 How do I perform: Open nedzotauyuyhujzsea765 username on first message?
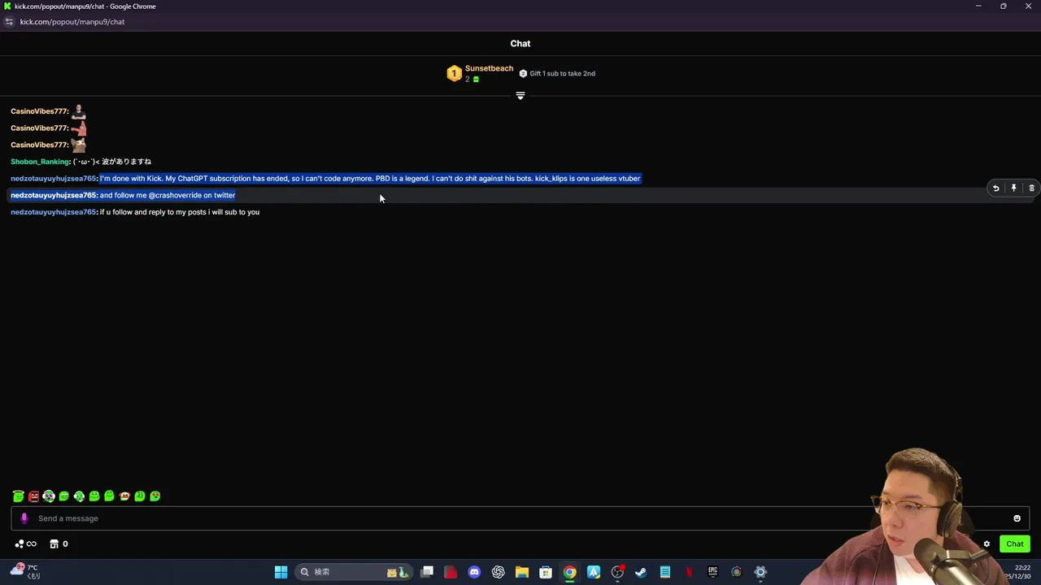click(x=54, y=179)
